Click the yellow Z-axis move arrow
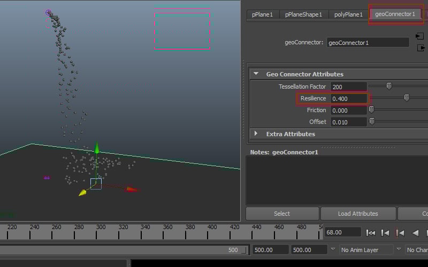The width and height of the screenshot is (428, 267). (82, 193)
